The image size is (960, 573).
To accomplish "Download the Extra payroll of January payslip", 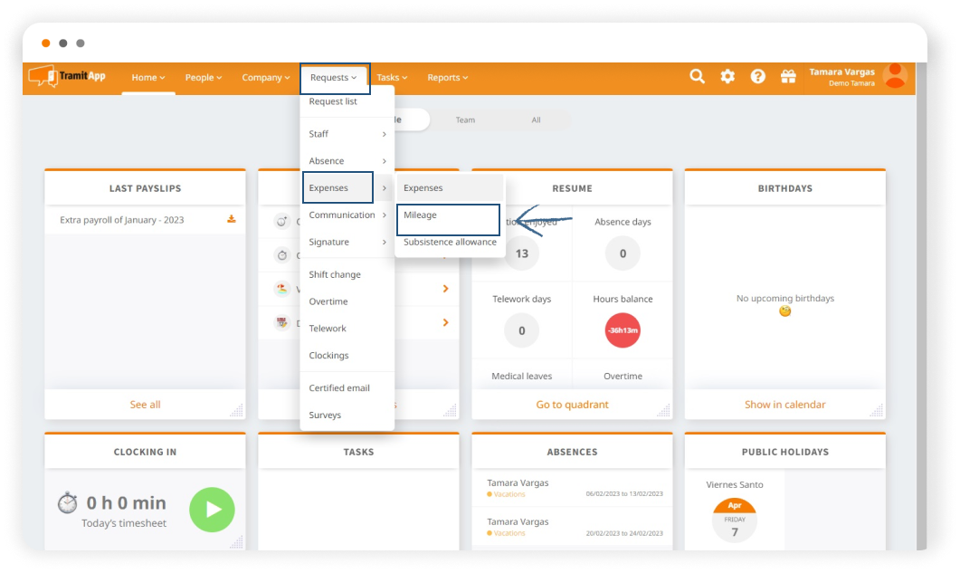I will pyautogui.click(x=232, y=219).
